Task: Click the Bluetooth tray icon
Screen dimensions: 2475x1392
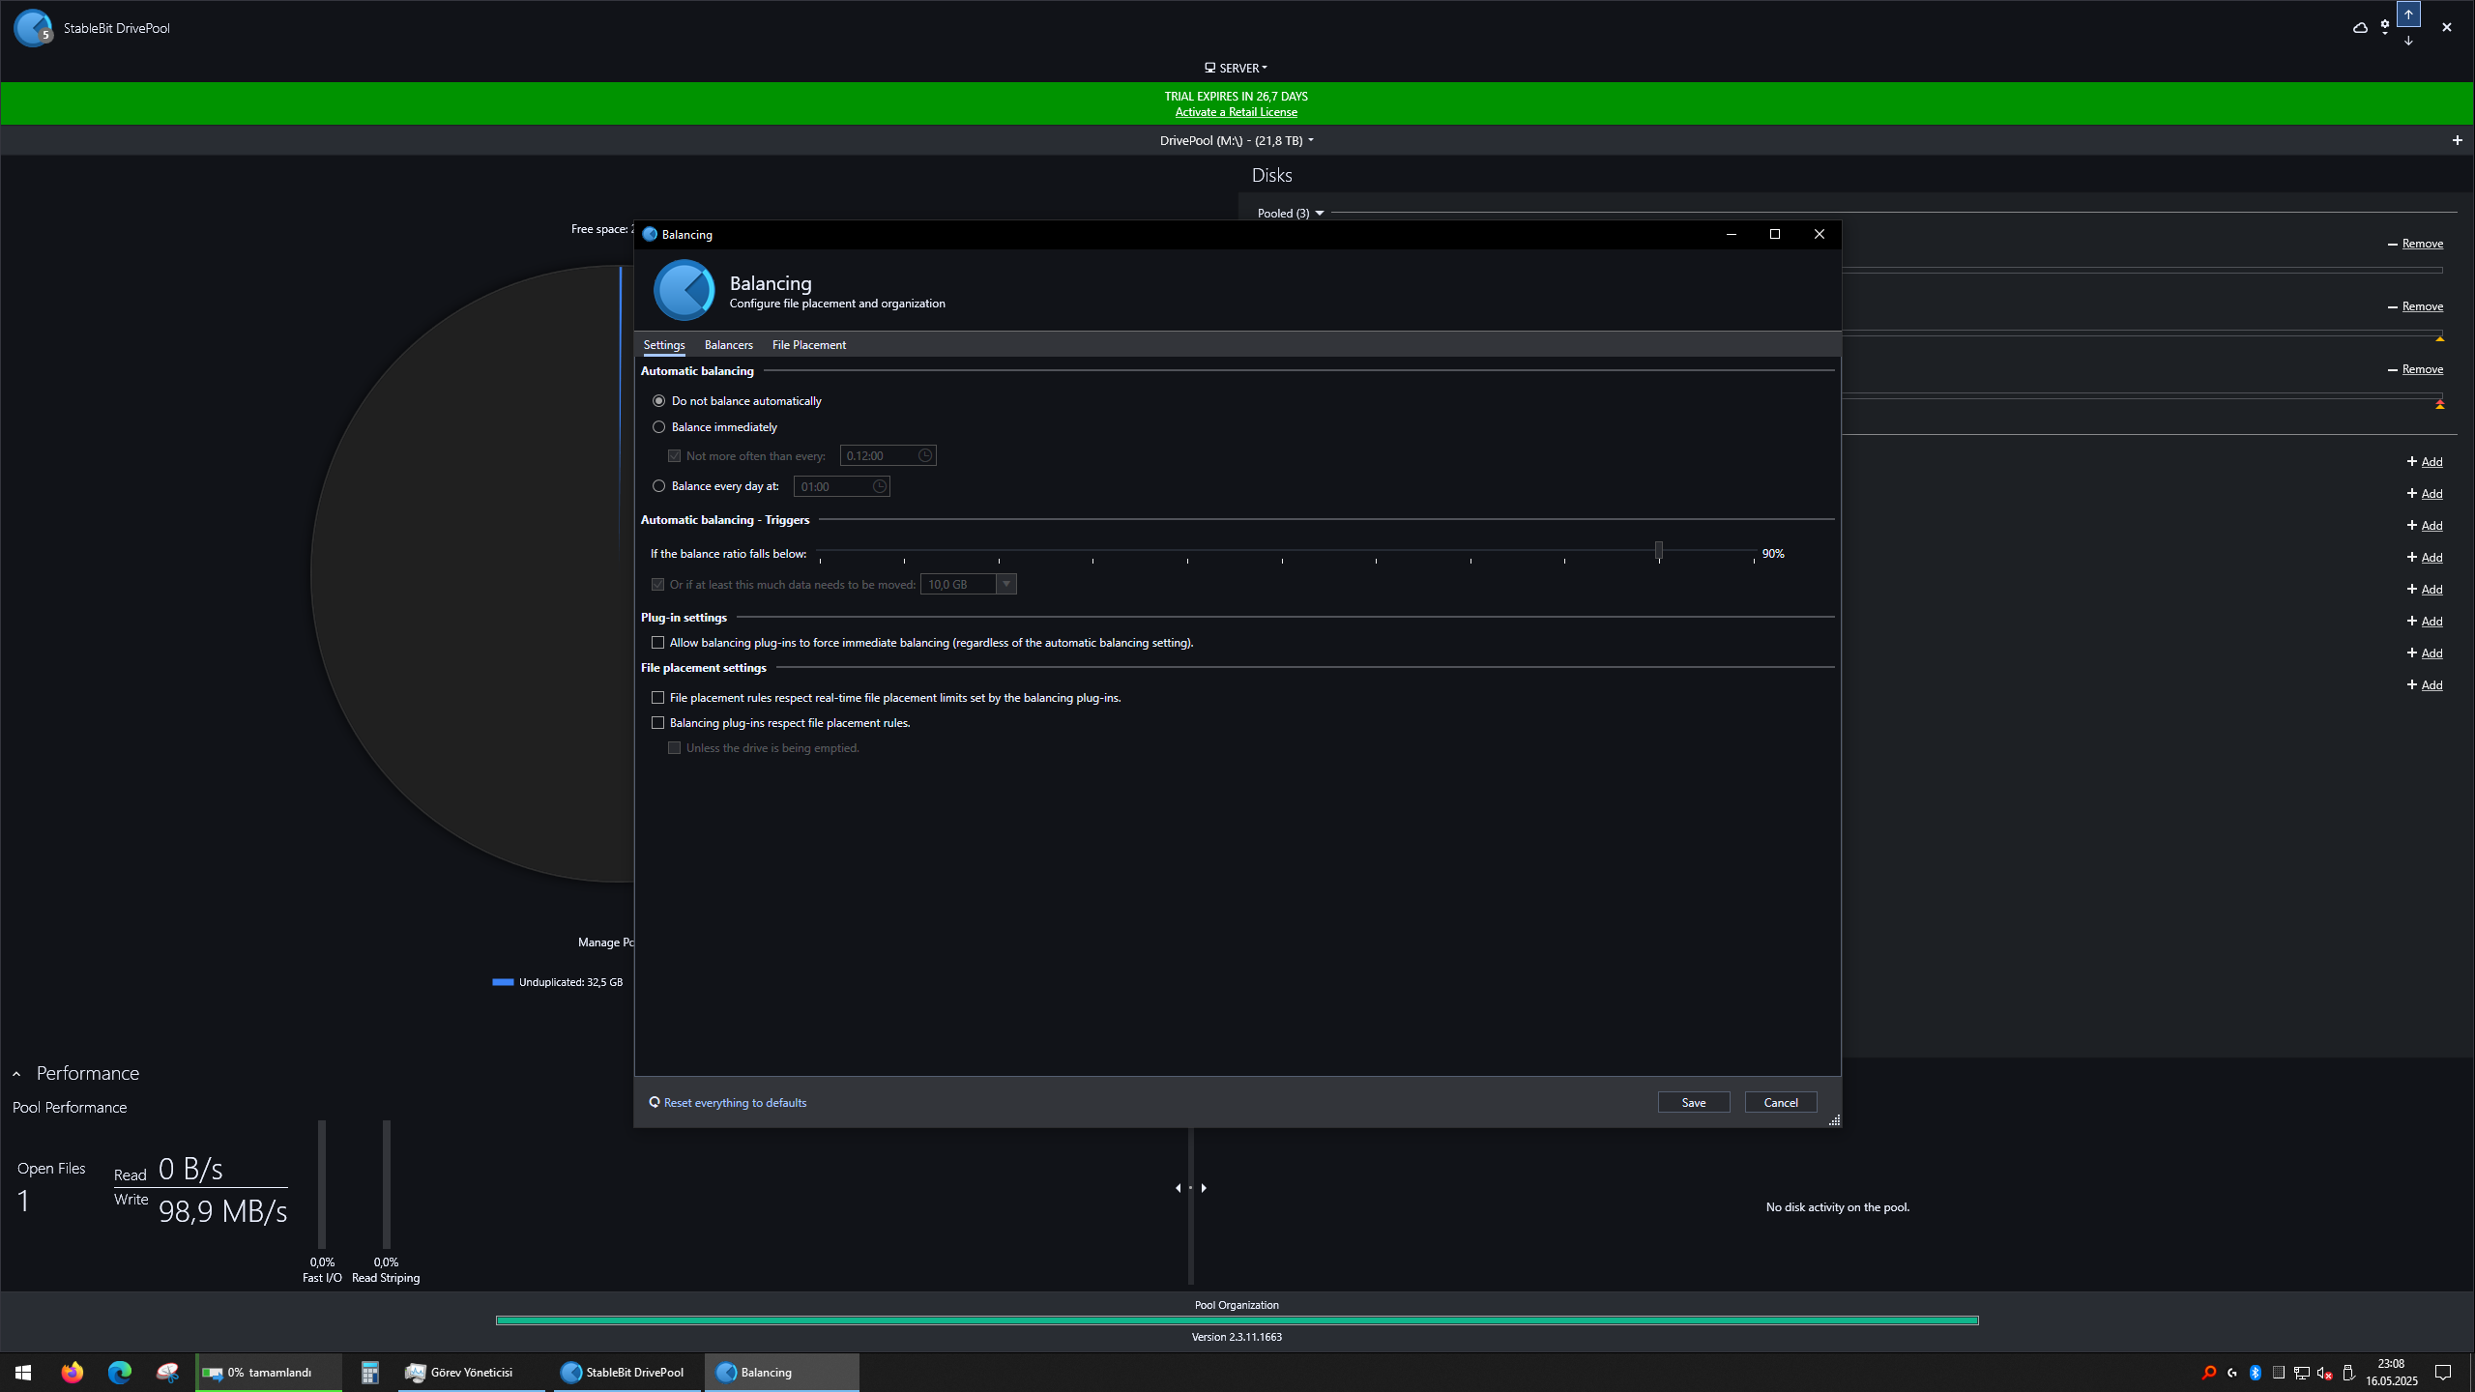Action: click(2256, 1373)
